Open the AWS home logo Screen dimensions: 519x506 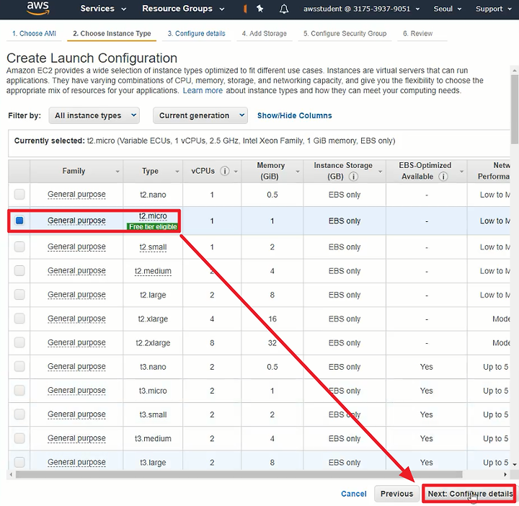[38, 8]
